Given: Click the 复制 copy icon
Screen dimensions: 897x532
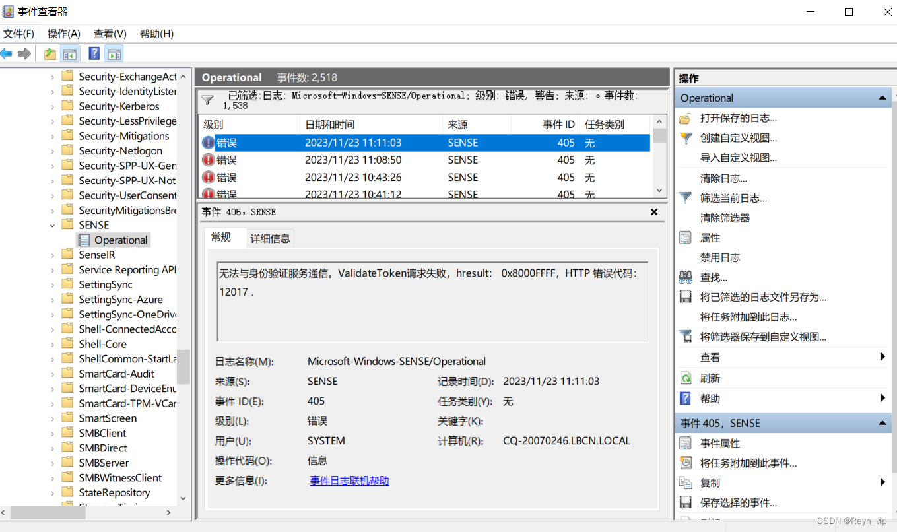Looking at the screenshot, I should coord(686,483).
